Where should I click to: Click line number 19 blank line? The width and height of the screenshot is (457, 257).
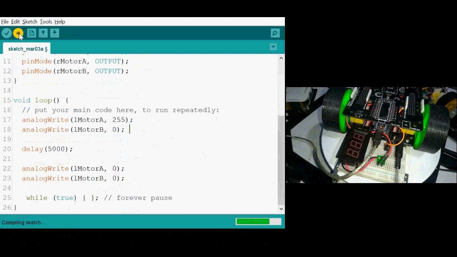point(7,139)
